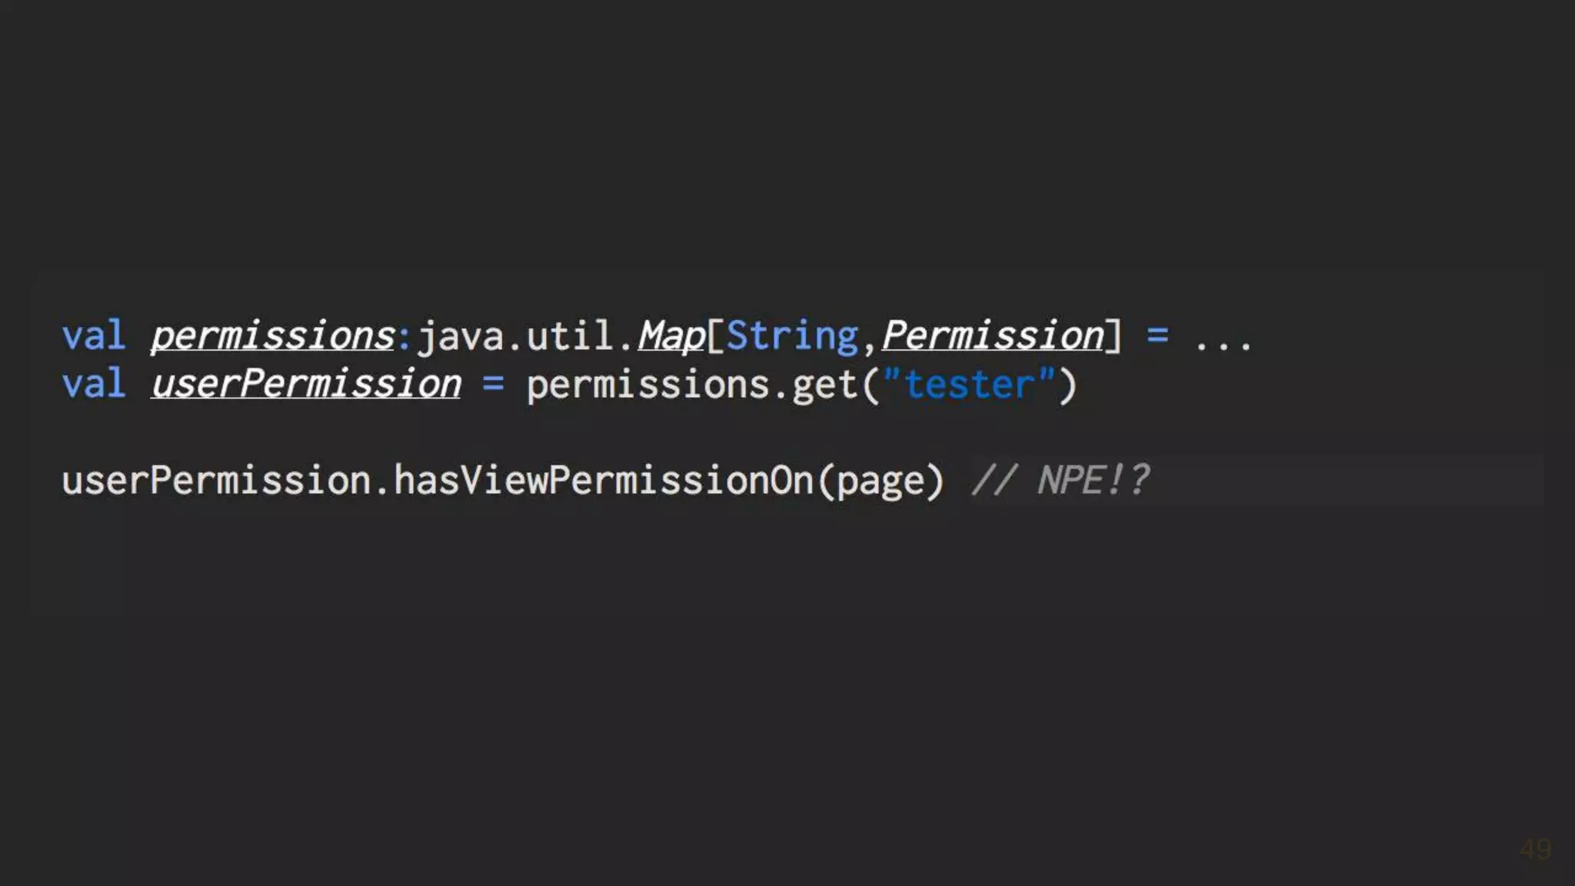Click the first line's val keyword
The image size is (1575, 886).
[93, 336]
